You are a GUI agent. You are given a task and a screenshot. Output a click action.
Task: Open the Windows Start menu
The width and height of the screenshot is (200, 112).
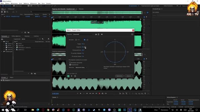pos(3,110)
